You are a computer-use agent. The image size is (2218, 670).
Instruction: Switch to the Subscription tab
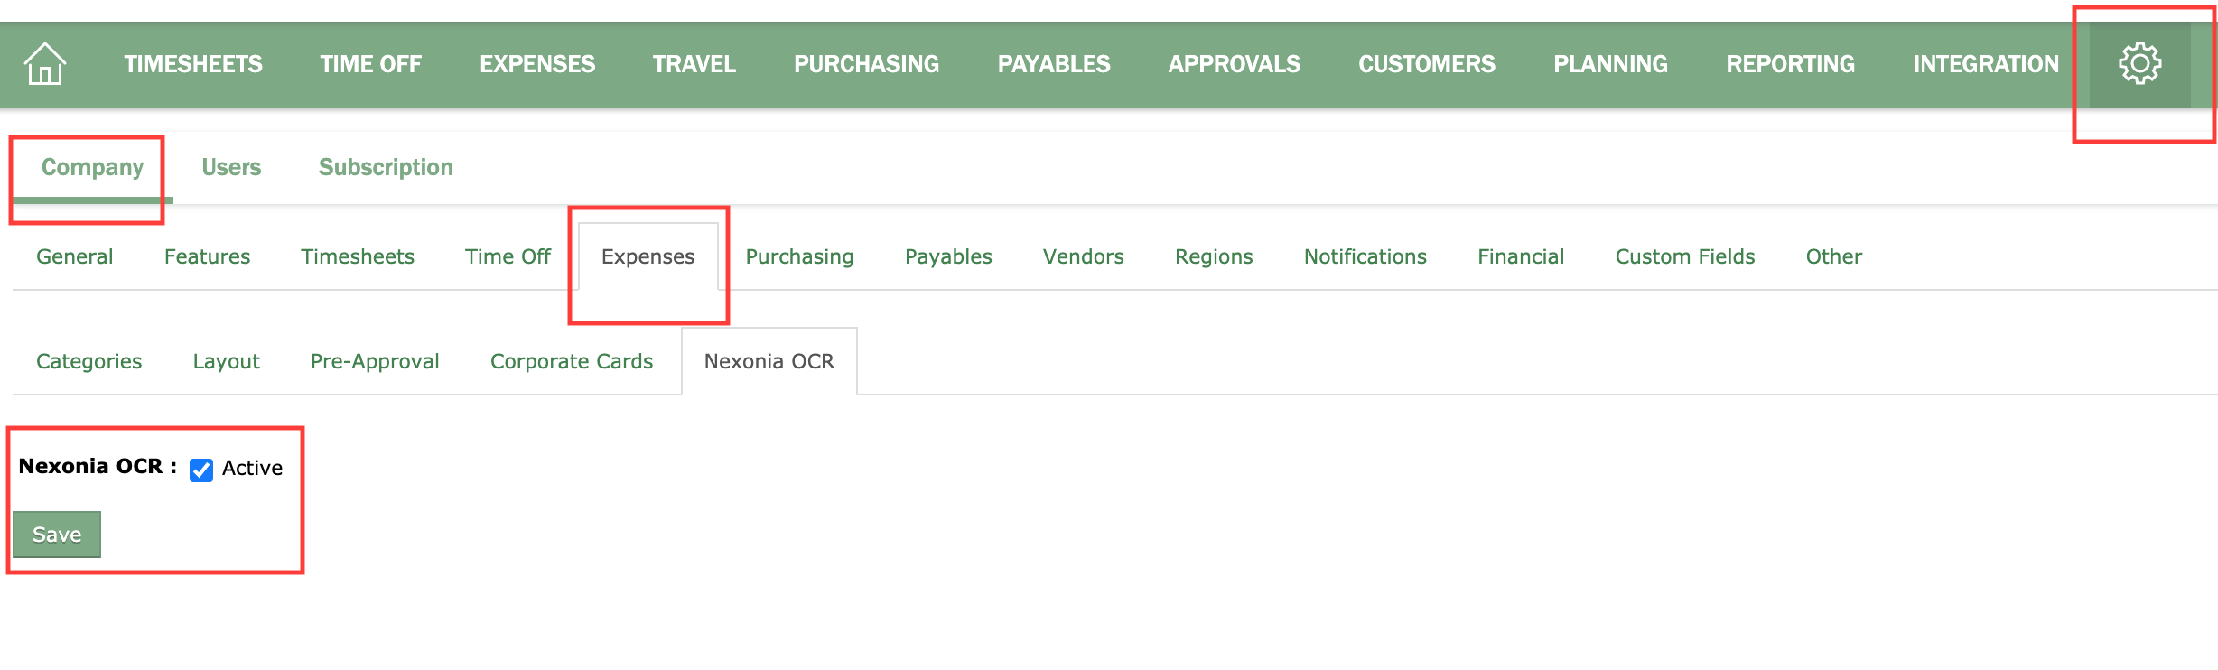click(386, 168)
